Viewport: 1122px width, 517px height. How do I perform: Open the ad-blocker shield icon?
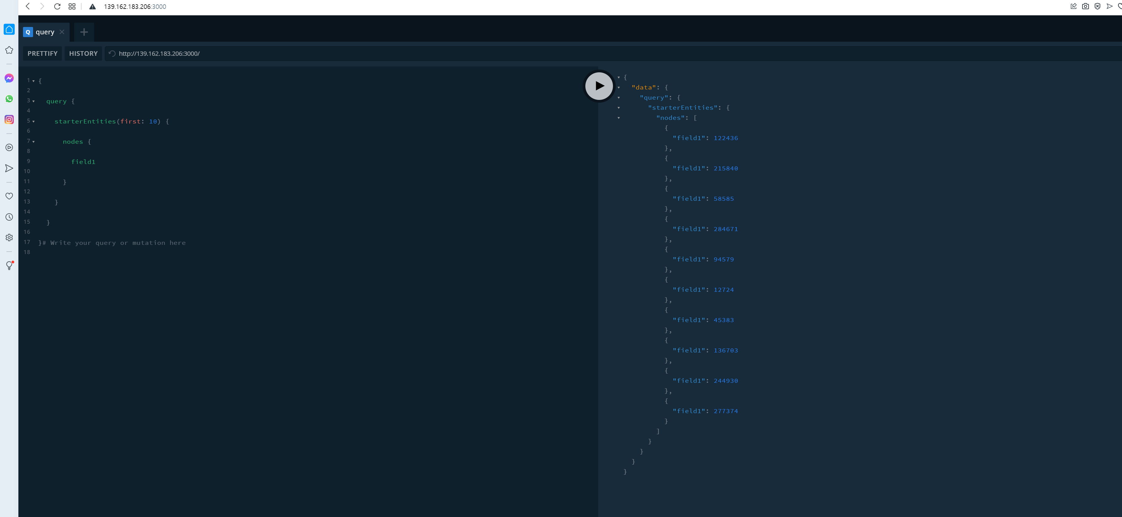(1097, 6)
